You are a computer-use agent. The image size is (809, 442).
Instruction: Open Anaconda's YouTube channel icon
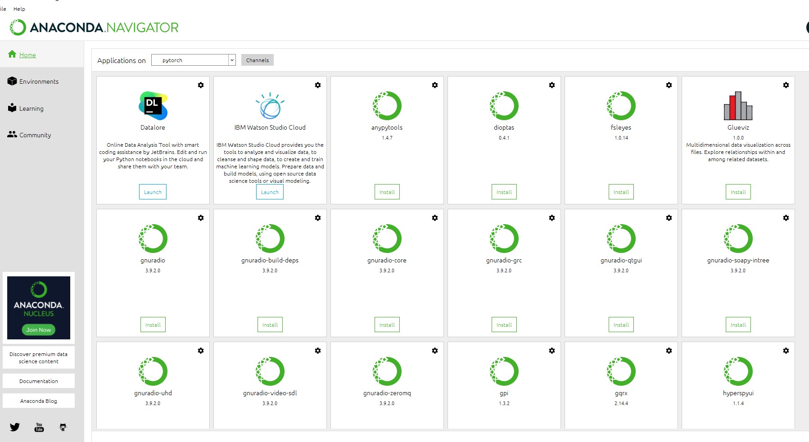click(39, 427)
